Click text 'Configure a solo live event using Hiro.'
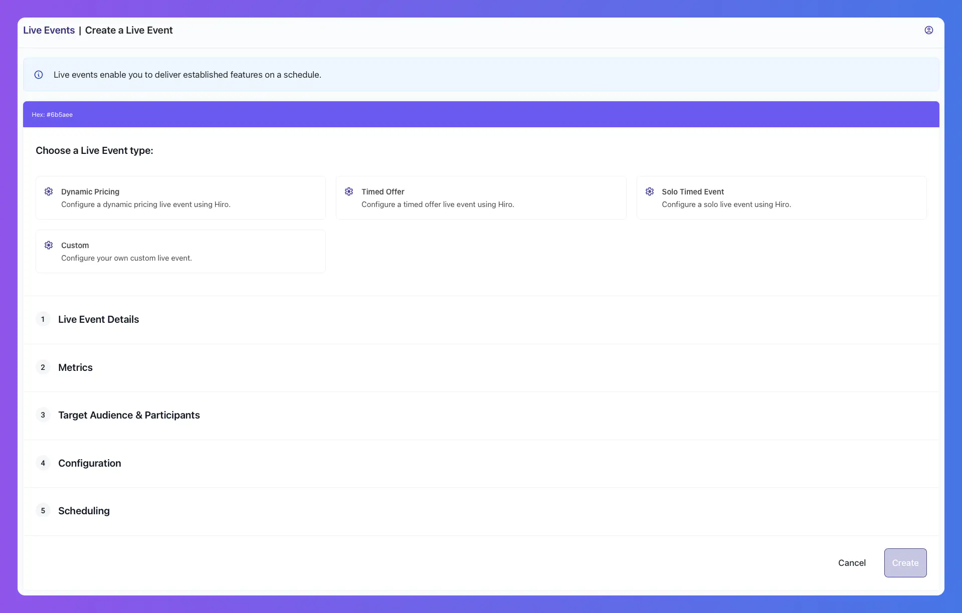962x613 pixels. [726, 205]
